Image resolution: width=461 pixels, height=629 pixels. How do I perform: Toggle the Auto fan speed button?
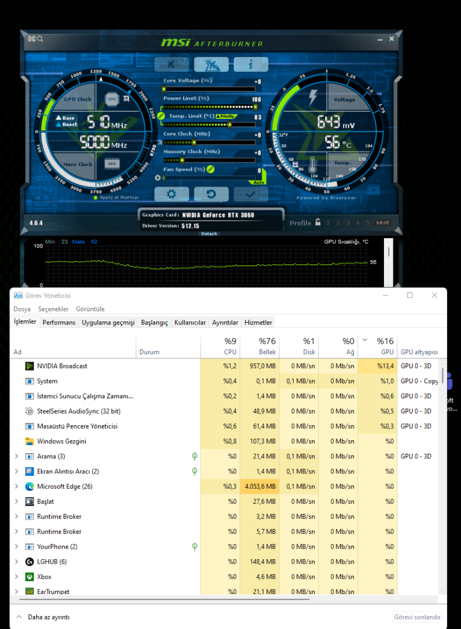[x=259, y=182]
